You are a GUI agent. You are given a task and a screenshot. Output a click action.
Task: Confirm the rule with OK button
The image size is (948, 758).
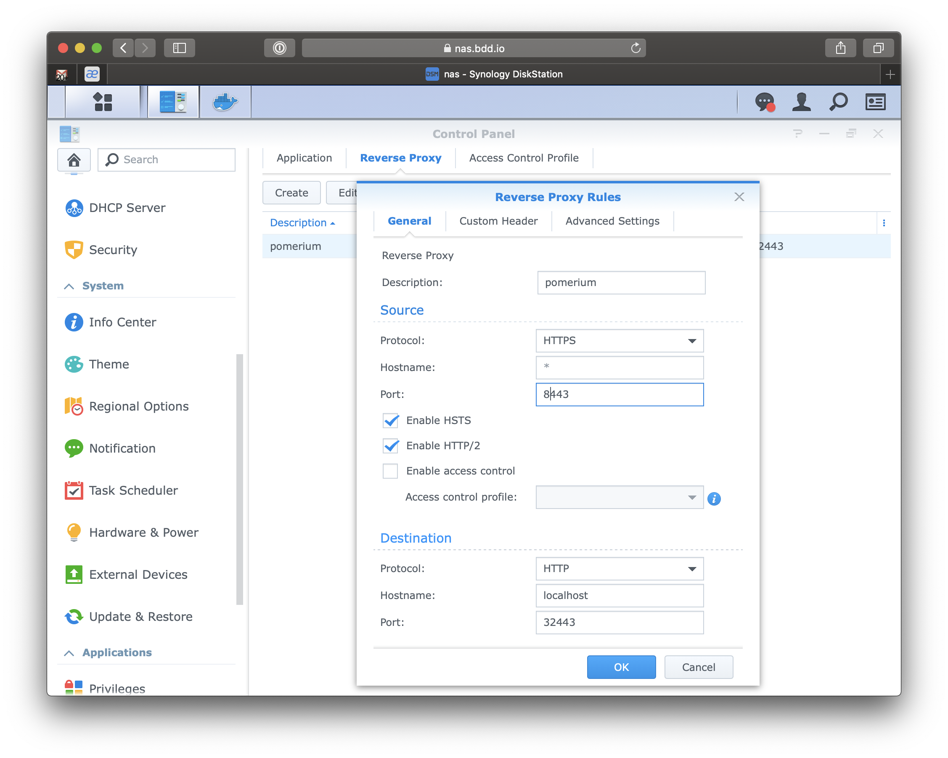click(x=621, y=667)
